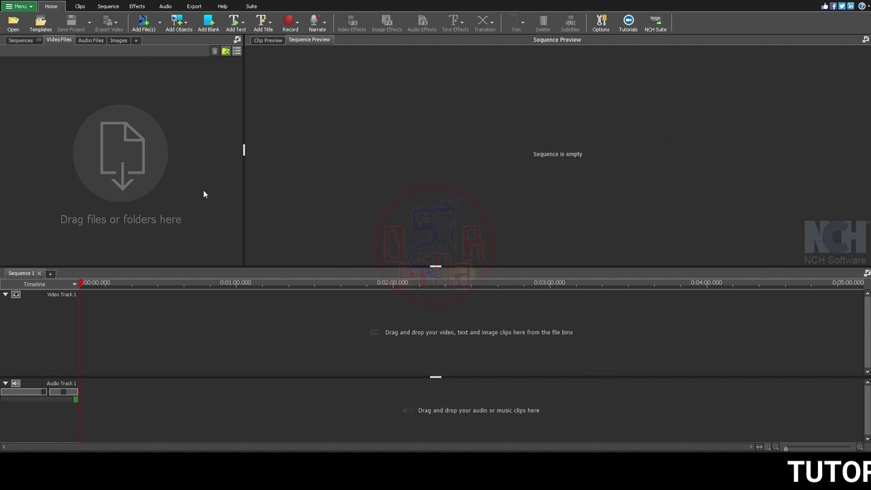Add a new sequence with plus button
The width and height of the screenshot is (871, 490).
(x=50, y=274)
